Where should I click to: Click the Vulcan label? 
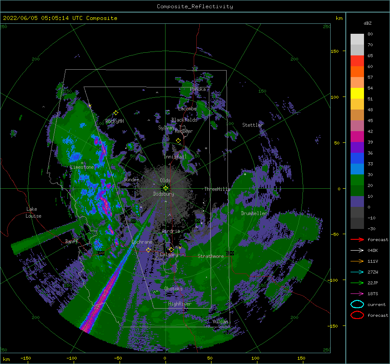pos(221,322)
